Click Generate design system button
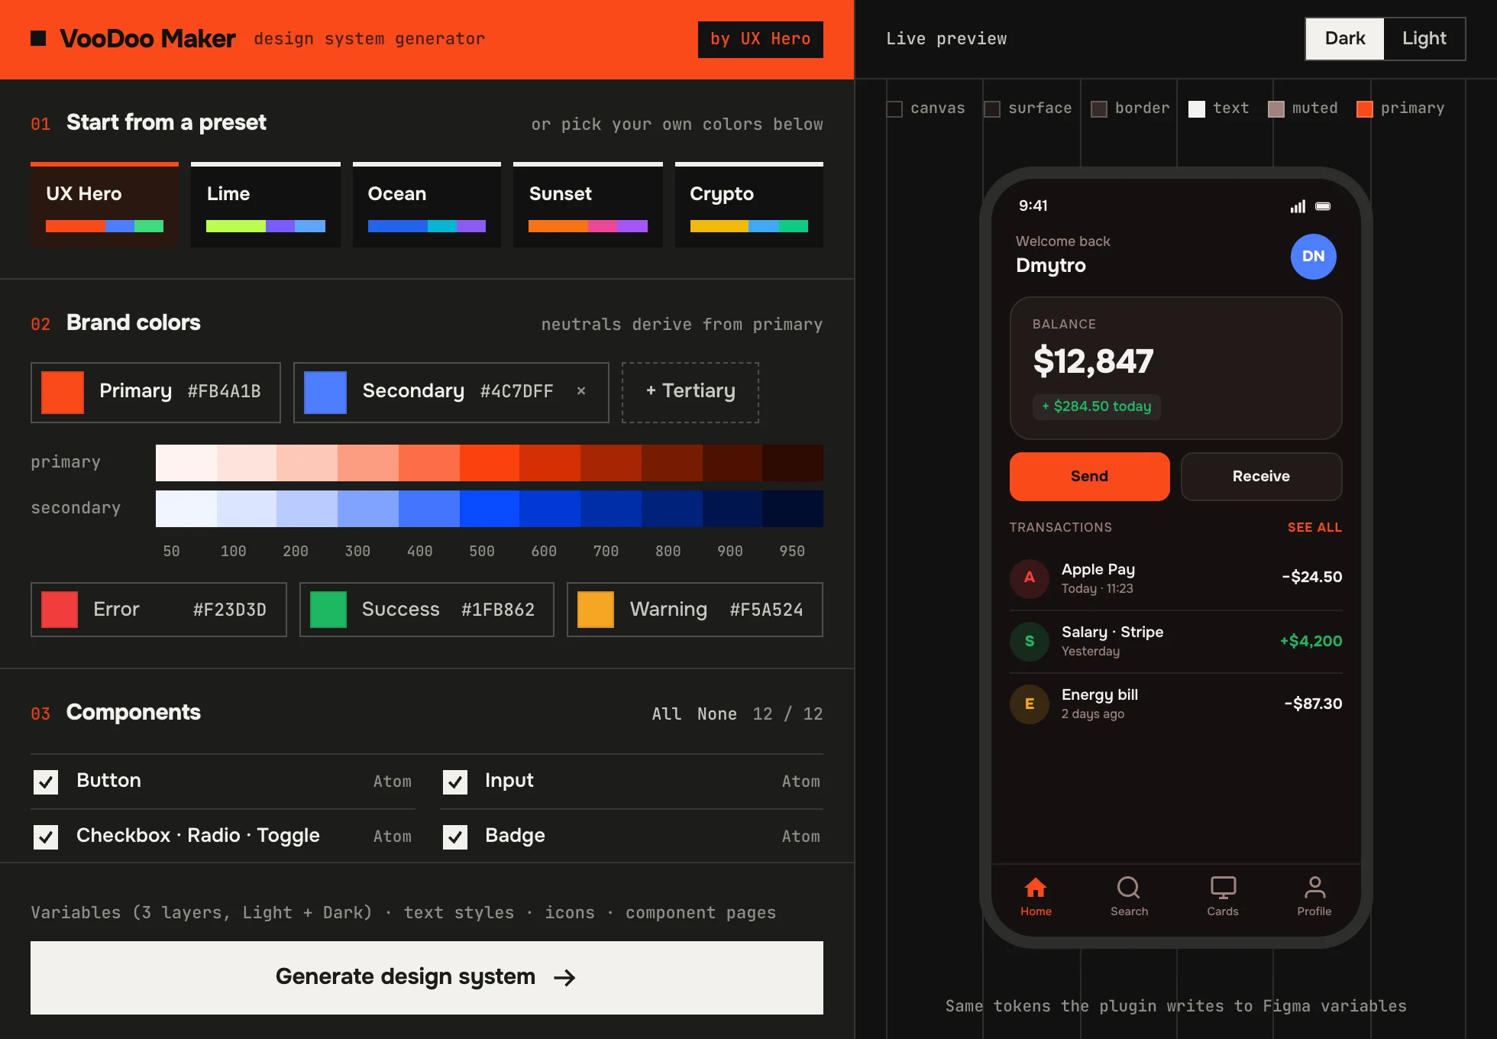 [427, 978]
